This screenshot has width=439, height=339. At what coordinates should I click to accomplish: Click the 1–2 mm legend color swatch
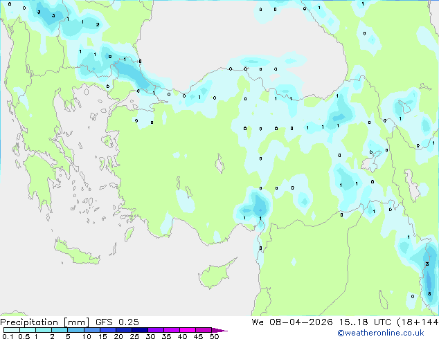pyautogui.click(x=44, y=330)
